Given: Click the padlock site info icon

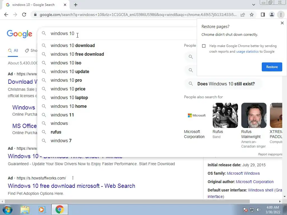Looking at the screenshot, I should [35, 15].
